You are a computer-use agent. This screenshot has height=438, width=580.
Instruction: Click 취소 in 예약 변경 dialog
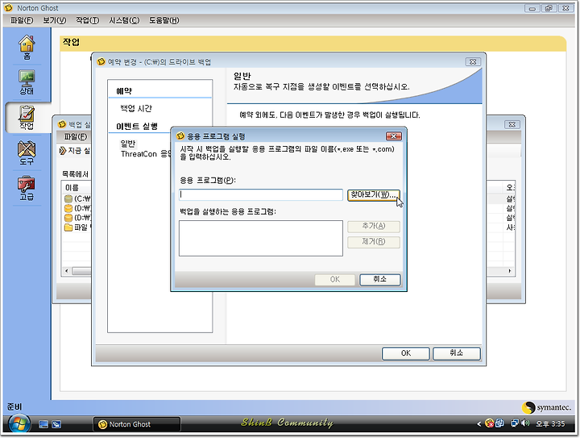(x=457, y=353)
